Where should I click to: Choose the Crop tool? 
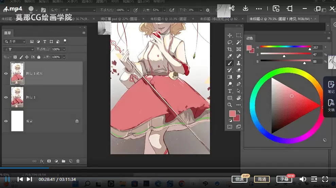[230, 49]
